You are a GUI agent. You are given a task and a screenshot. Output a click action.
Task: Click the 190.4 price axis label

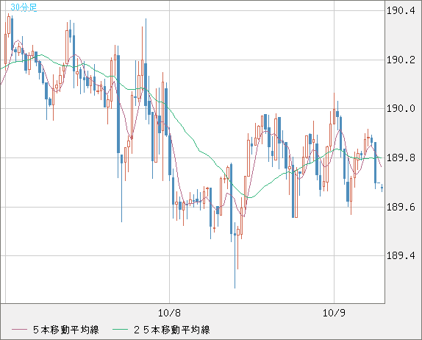click(401, 11)
